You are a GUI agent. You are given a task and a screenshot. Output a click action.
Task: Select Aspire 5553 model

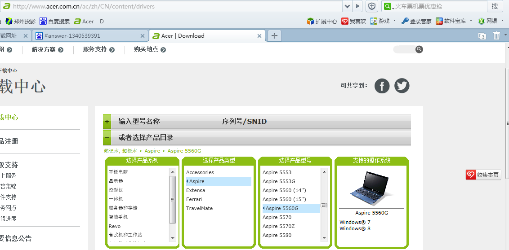click(277, 172)
